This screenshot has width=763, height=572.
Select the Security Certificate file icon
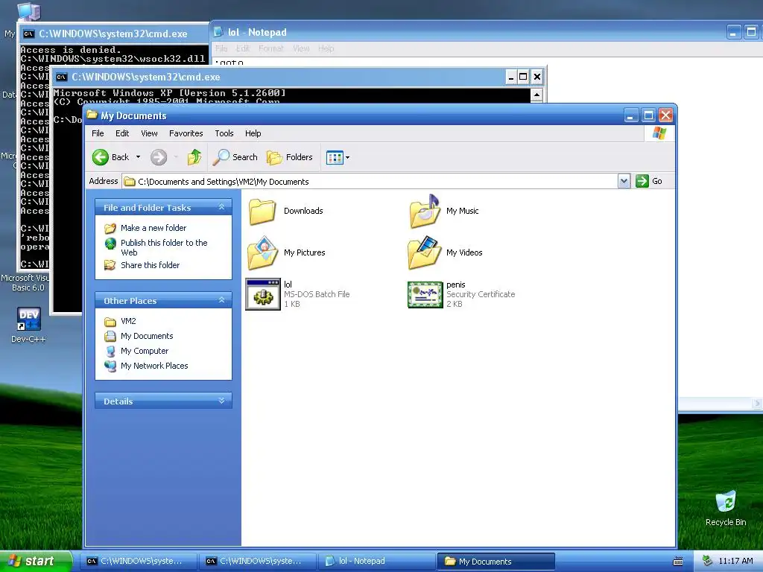click(425, 295)
